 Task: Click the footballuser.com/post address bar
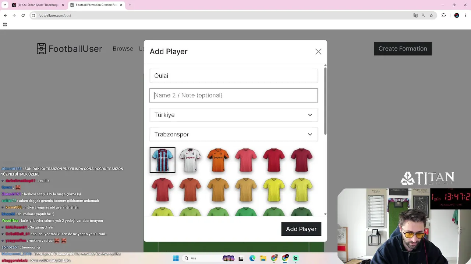pos(221,15)
